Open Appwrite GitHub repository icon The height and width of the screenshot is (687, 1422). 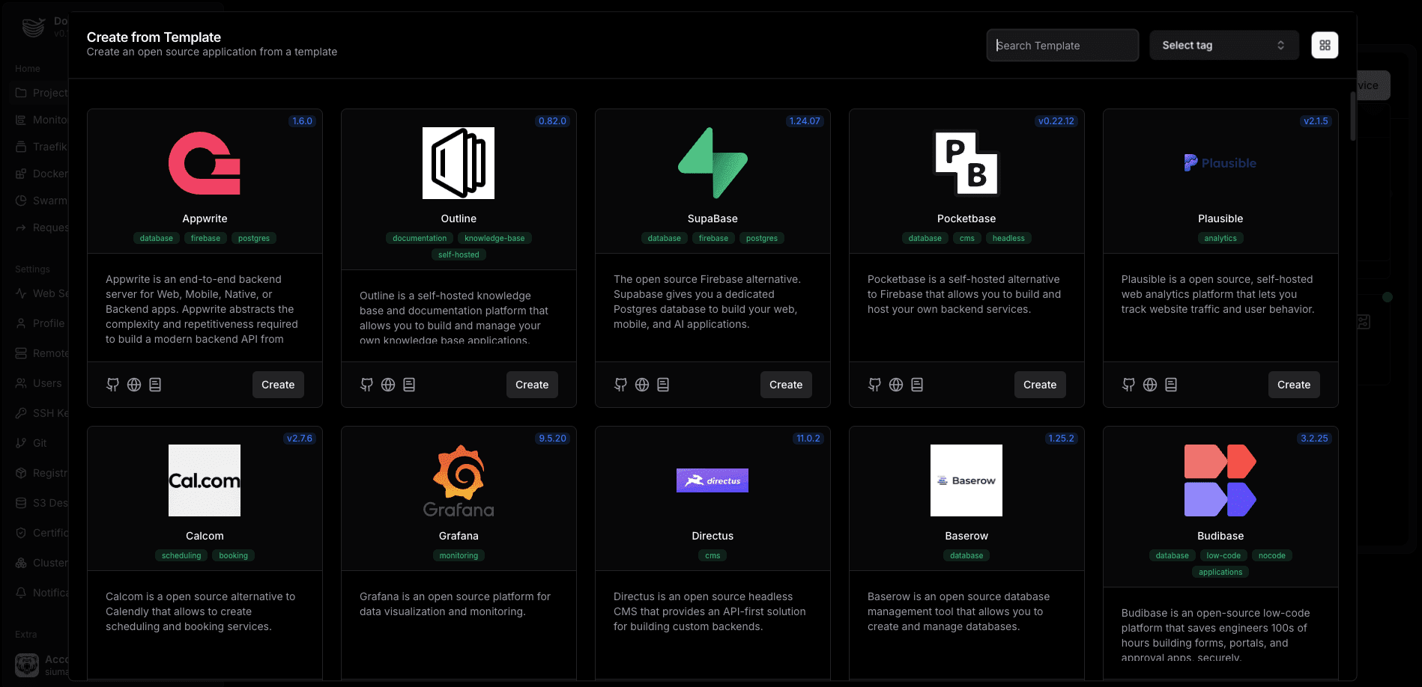click(112, 385)
